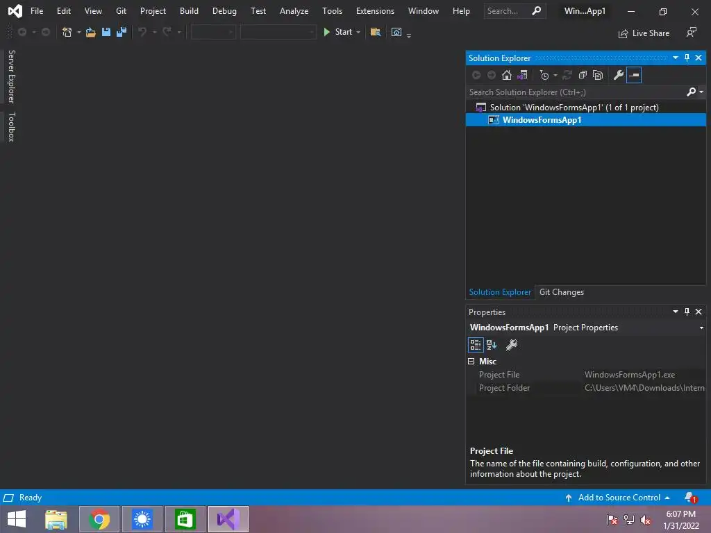Toggle Alphabetical sort in Properties panel
This screenshot has height=533, width=711.
492,345
